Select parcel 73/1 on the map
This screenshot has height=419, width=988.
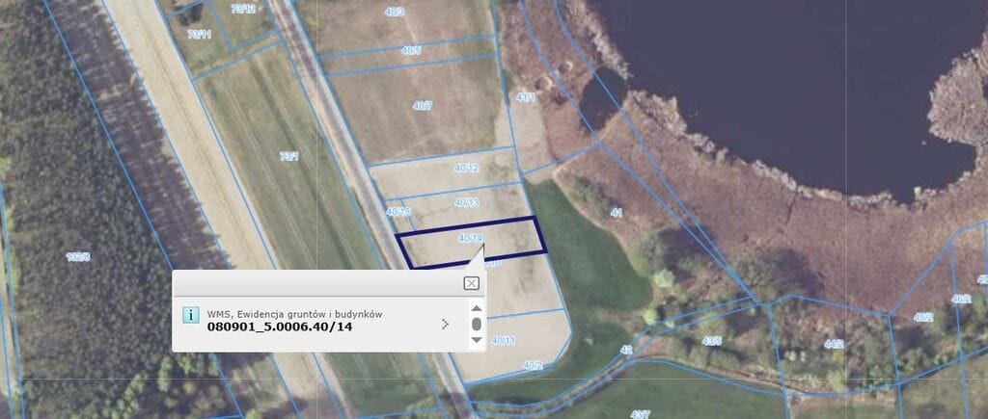point(289,157)
